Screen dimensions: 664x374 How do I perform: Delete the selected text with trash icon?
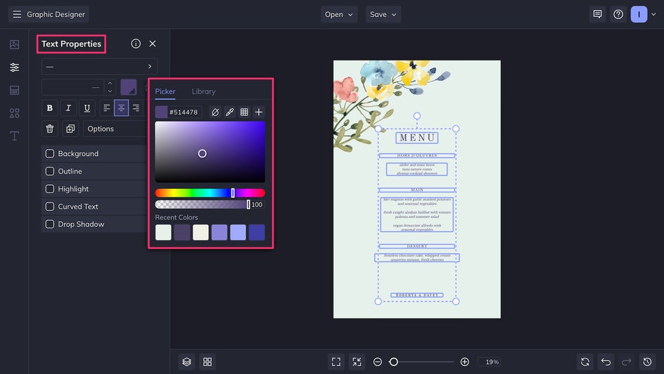pos(49,129)
